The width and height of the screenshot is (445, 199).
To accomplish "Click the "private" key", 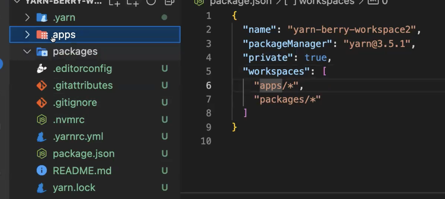I will click(x=268, y=58).
